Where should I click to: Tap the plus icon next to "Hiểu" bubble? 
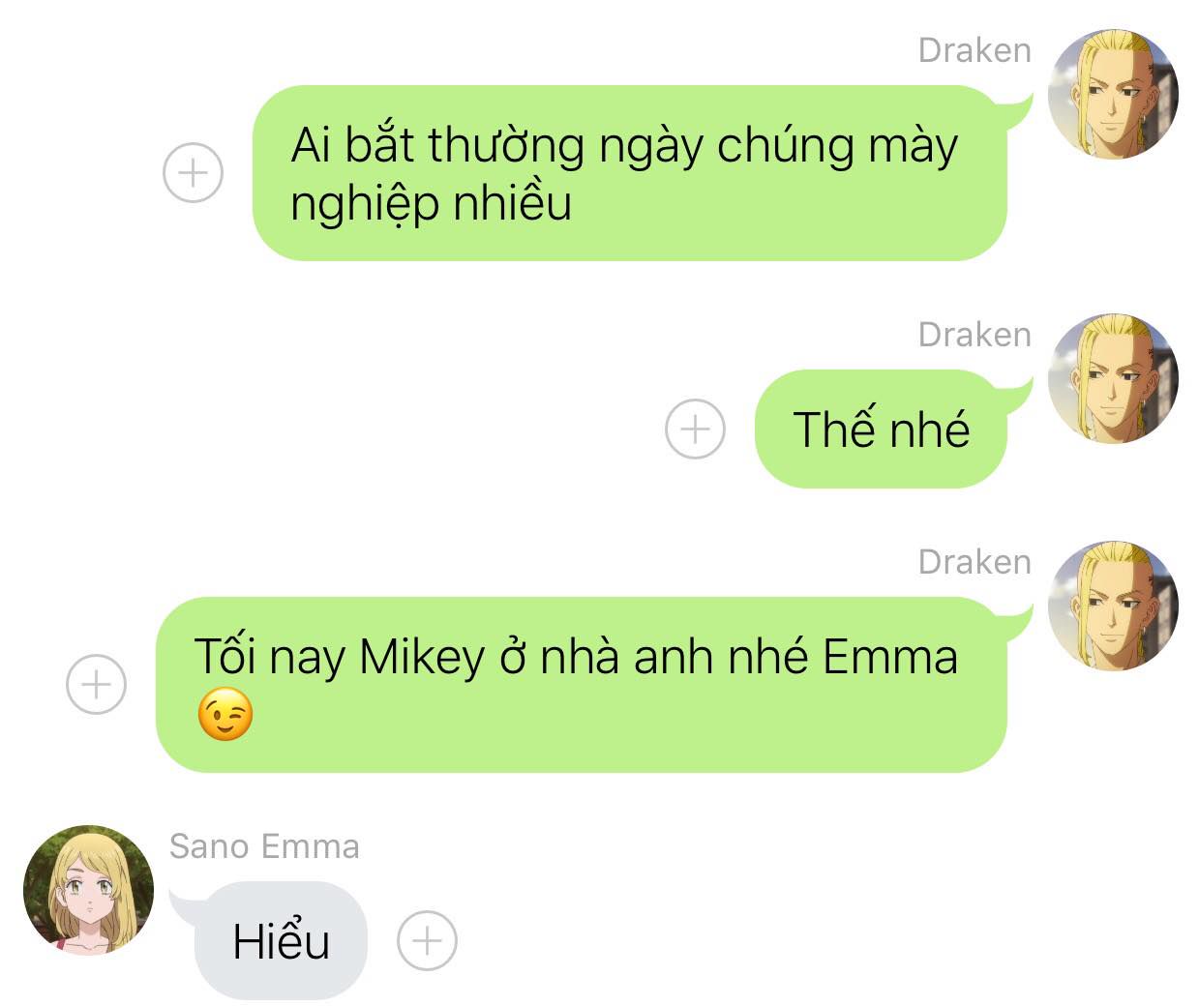(427, 940)
